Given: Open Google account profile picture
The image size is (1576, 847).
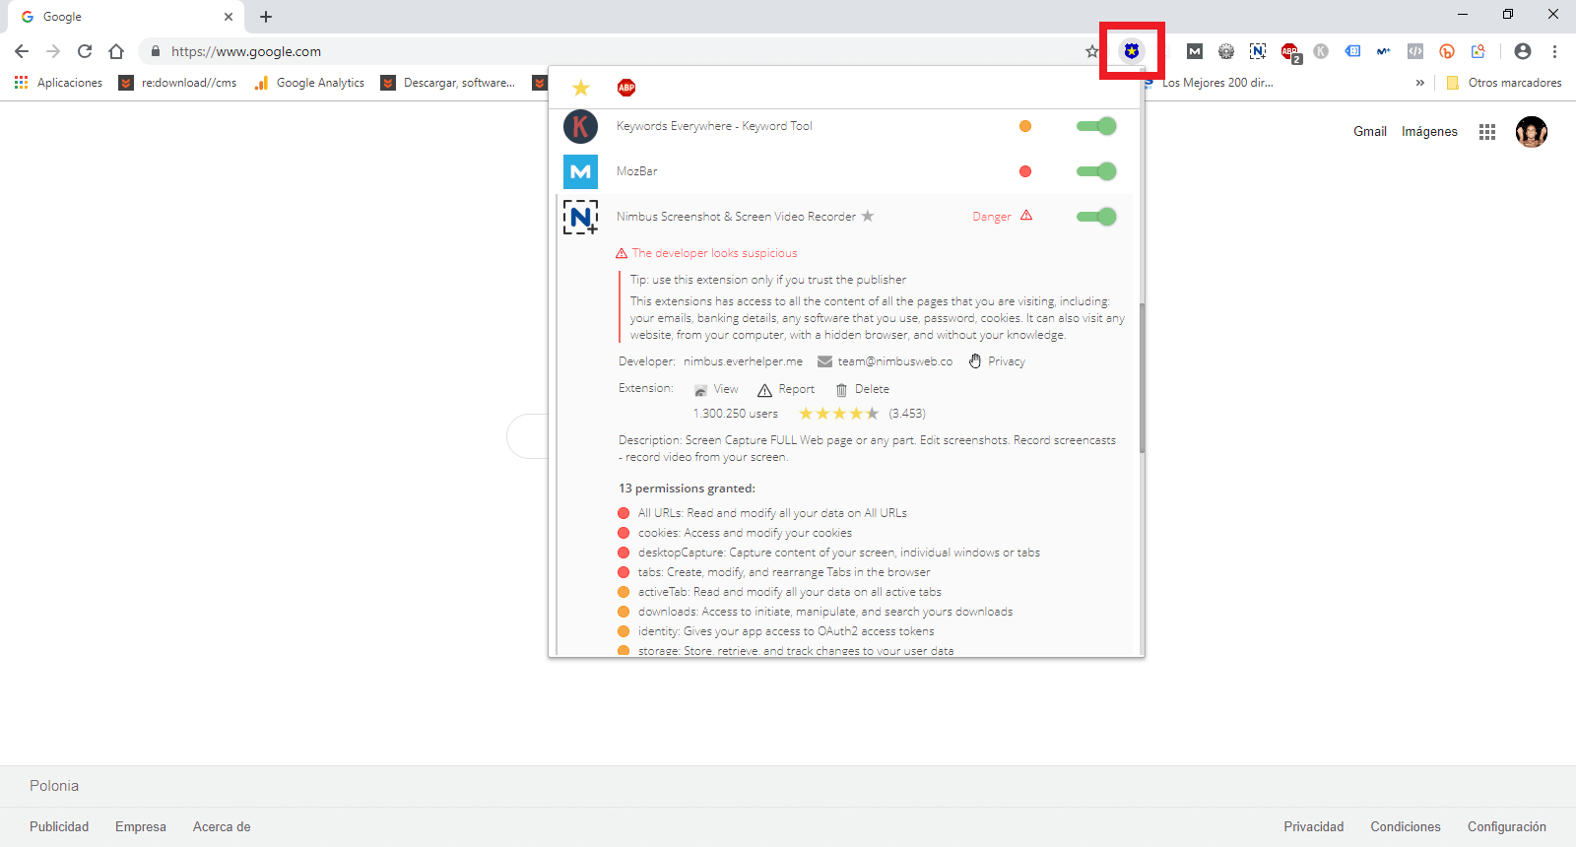Looking at the screenshot, I should pyautogui.click(x=1532, y=131).
